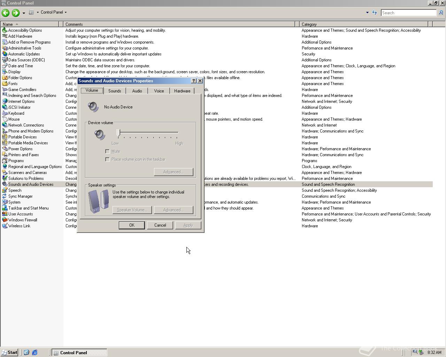This screenshot has height=357, width=446.
Task: Select the Printers and Faxes icon
Action: click(x=5, y=155)
